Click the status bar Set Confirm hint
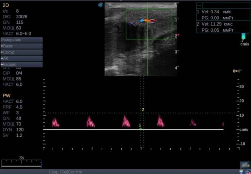Screen dimensions: 251x174 point(66,172)
